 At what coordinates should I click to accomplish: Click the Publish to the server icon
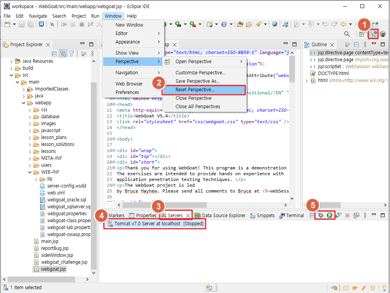click(x=356, y=215)
